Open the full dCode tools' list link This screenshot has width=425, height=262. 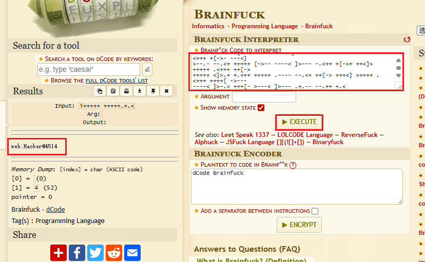coord(117,80)
